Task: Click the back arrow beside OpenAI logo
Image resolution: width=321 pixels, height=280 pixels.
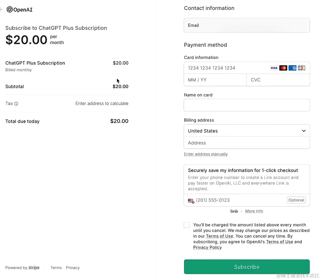Action: pos(1,10)
